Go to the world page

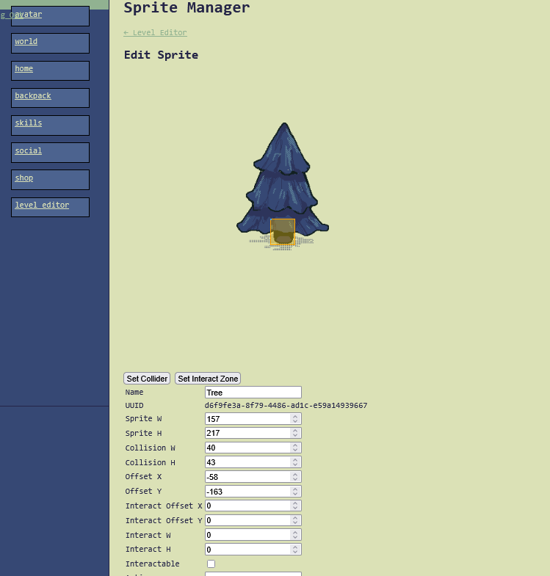(x=26, y=42)
